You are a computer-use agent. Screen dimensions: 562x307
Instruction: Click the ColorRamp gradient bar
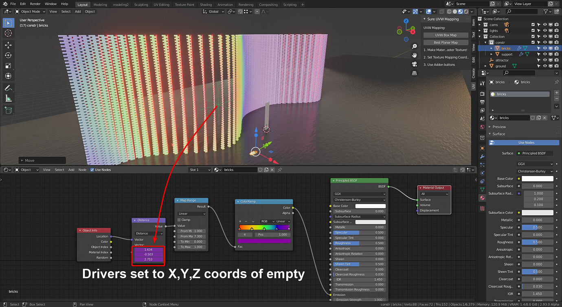[x=264, y=228]
